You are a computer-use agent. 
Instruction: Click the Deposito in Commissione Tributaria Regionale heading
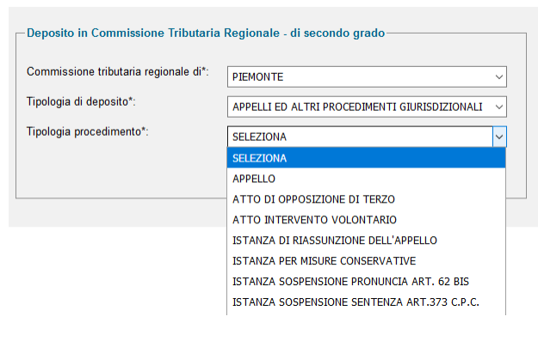pyautogui.click(x=206, y=33)
